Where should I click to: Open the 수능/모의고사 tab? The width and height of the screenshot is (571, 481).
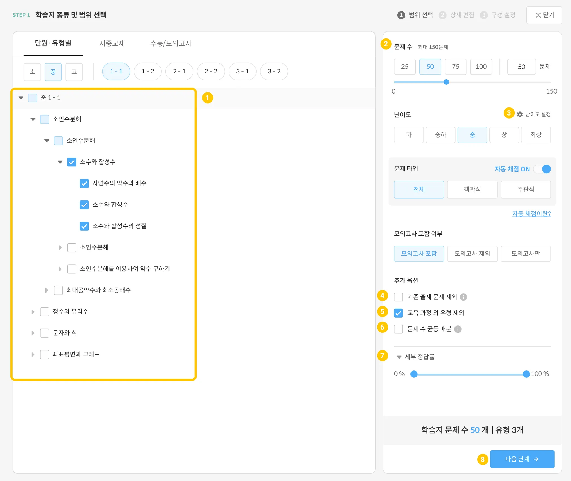171,43
